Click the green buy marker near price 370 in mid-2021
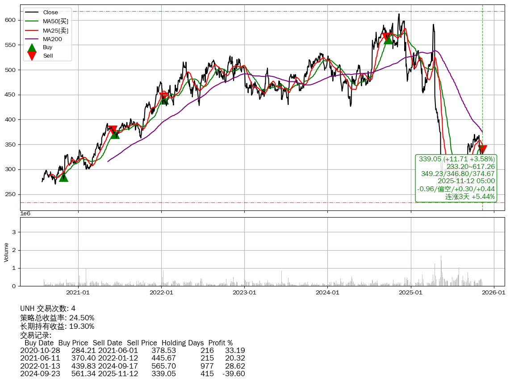The width and height of the screenshot is (510, 382). [x=115, y=134]
